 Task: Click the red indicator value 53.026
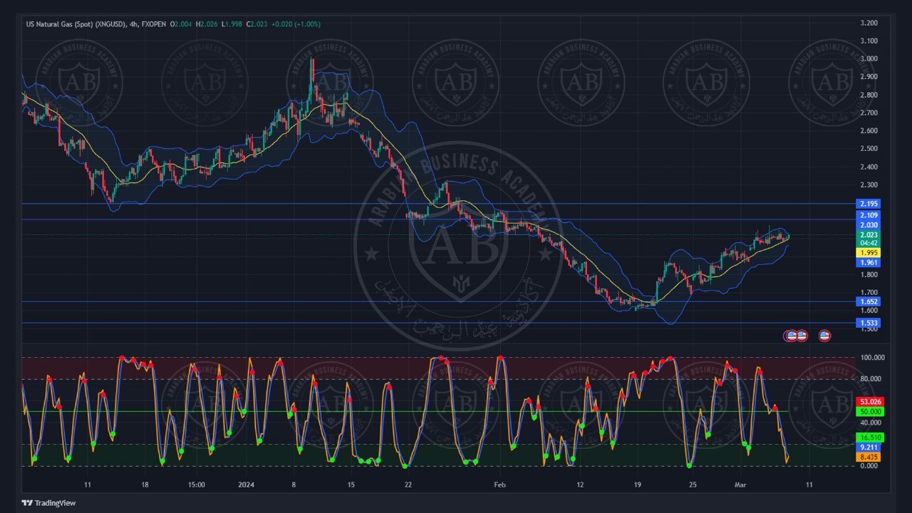click(x=871, y=402)
